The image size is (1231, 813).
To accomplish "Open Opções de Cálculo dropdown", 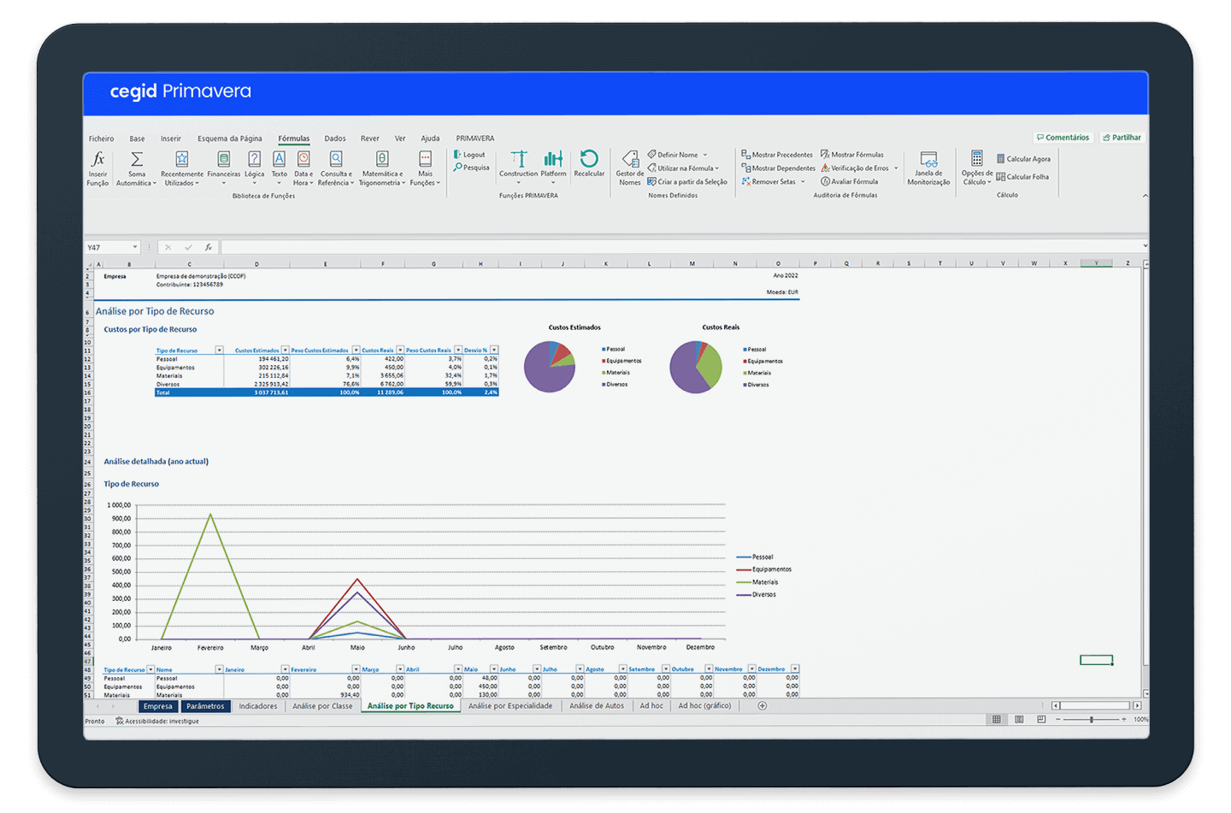I will (x=977, y=168).
